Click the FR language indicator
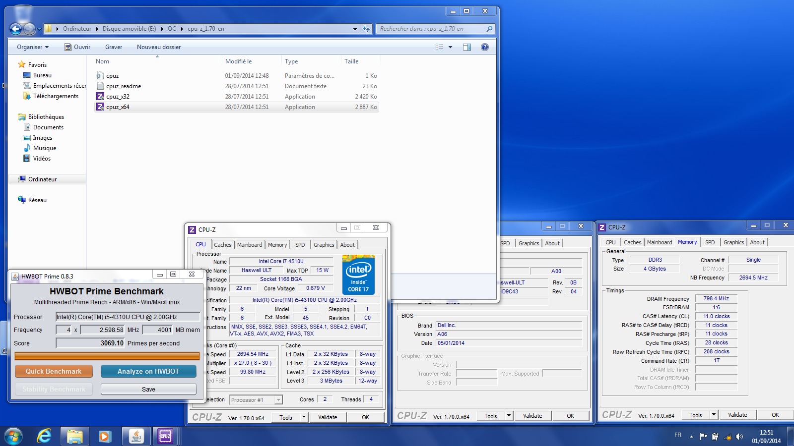The height and width of the screenshot is (446, 794). coord(678,435)
